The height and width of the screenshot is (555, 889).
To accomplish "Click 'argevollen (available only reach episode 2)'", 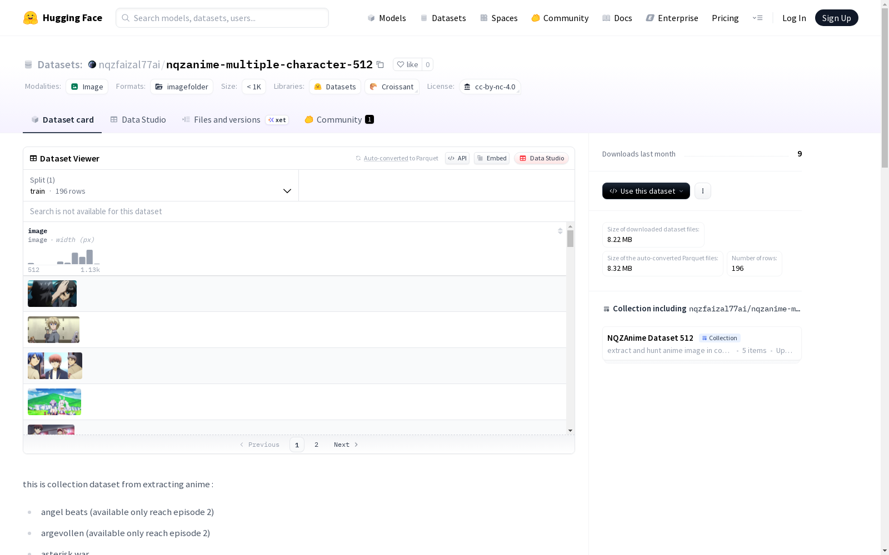I will (x=126, y=533).
